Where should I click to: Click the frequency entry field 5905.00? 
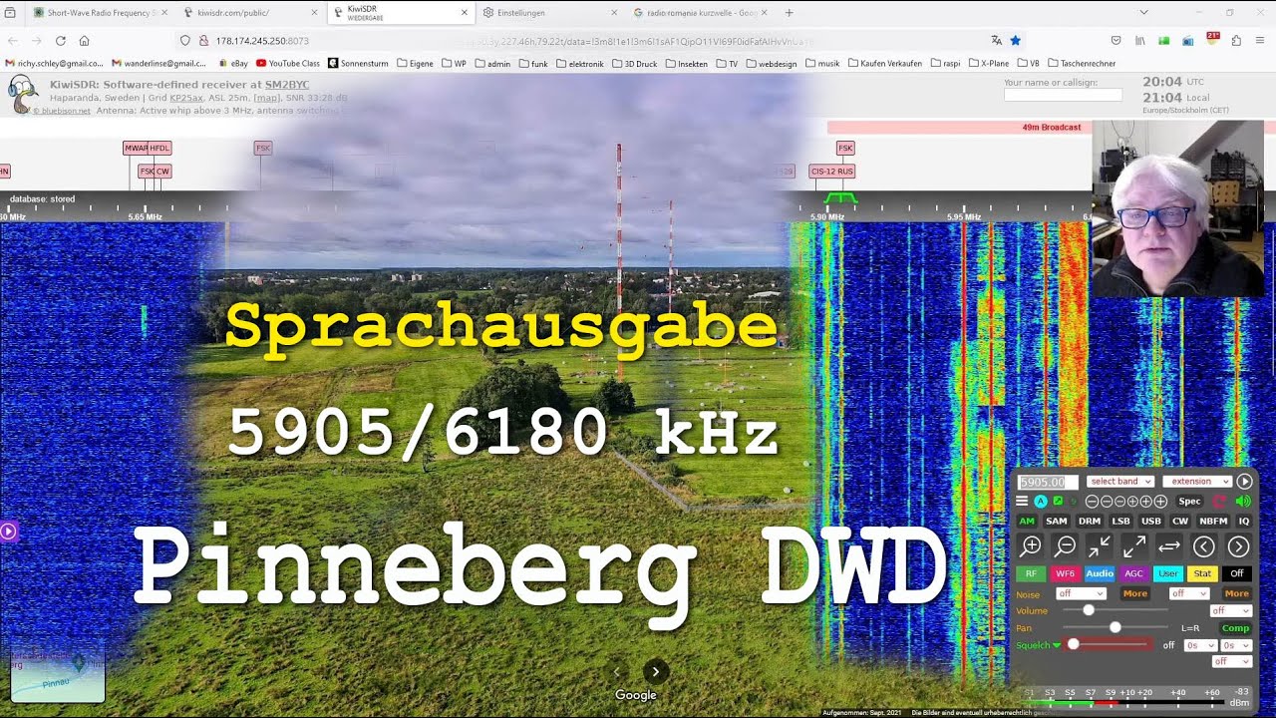point(1047,482)
